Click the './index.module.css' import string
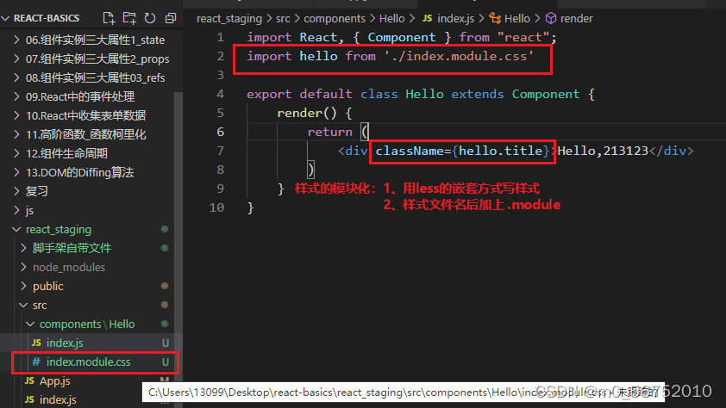This screenshot has height=408, width=726. (459, 56)
